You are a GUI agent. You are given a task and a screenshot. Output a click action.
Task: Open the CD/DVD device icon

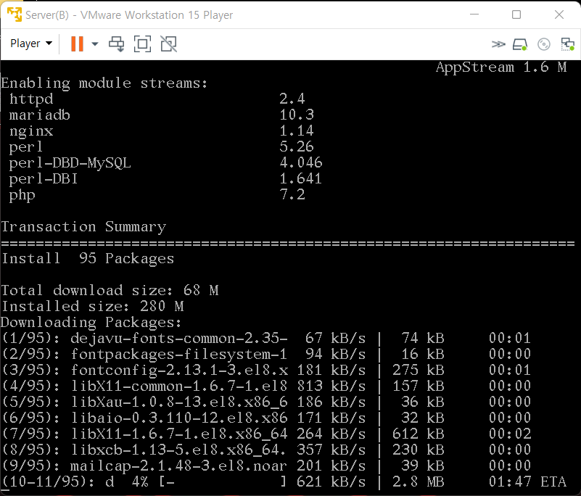[543, 44]
